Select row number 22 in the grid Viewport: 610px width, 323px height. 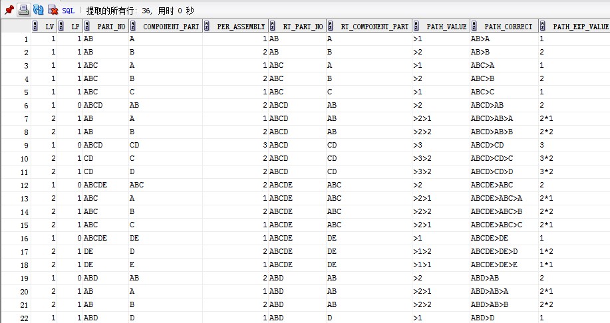coord(17,318)
